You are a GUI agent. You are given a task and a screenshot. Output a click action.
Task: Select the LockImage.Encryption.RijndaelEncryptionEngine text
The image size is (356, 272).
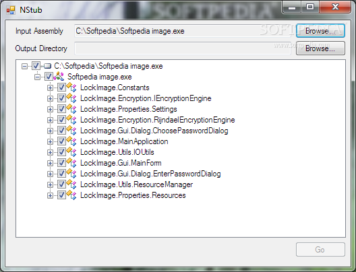[158, 120]
